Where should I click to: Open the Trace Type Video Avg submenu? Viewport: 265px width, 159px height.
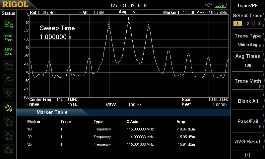pyautogui.click(x=248, y=40)
